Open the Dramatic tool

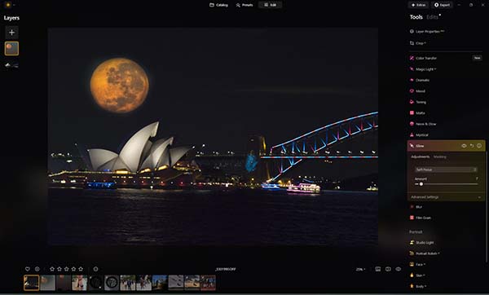coord(422,80)
